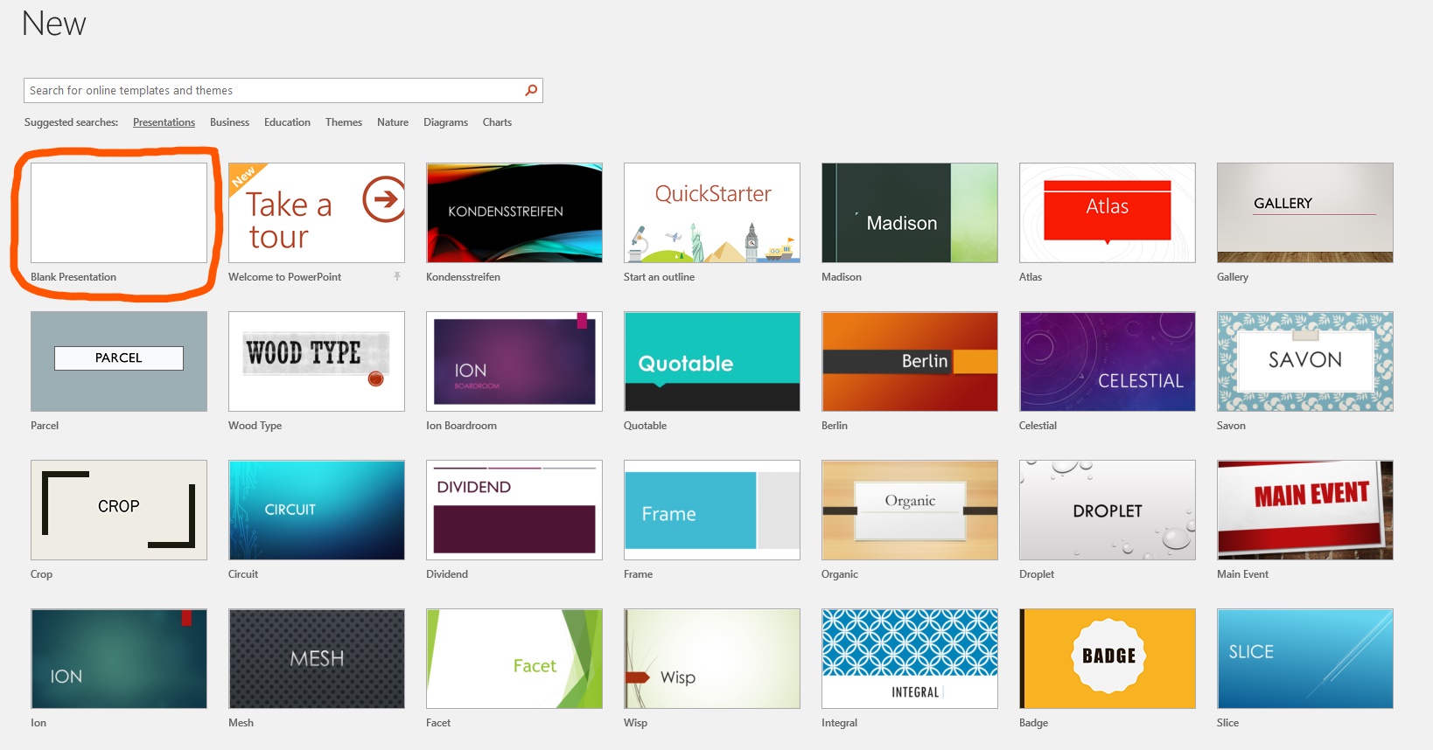Select the Integral theme thumbnail
Screen dimensions: 1433x750
pos(910,658)
